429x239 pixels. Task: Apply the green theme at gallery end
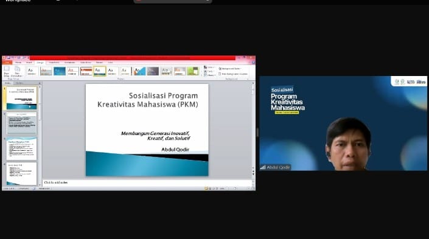[193, 71]
